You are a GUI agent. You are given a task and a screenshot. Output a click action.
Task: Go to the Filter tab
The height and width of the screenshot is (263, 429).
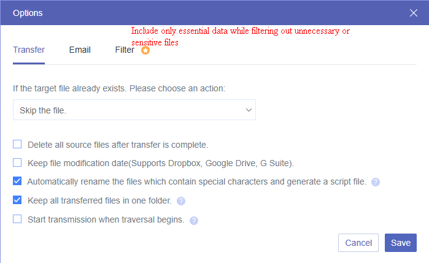click(x=125, y=50)
